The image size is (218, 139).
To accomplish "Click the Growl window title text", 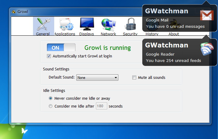I will click(23, 12).
